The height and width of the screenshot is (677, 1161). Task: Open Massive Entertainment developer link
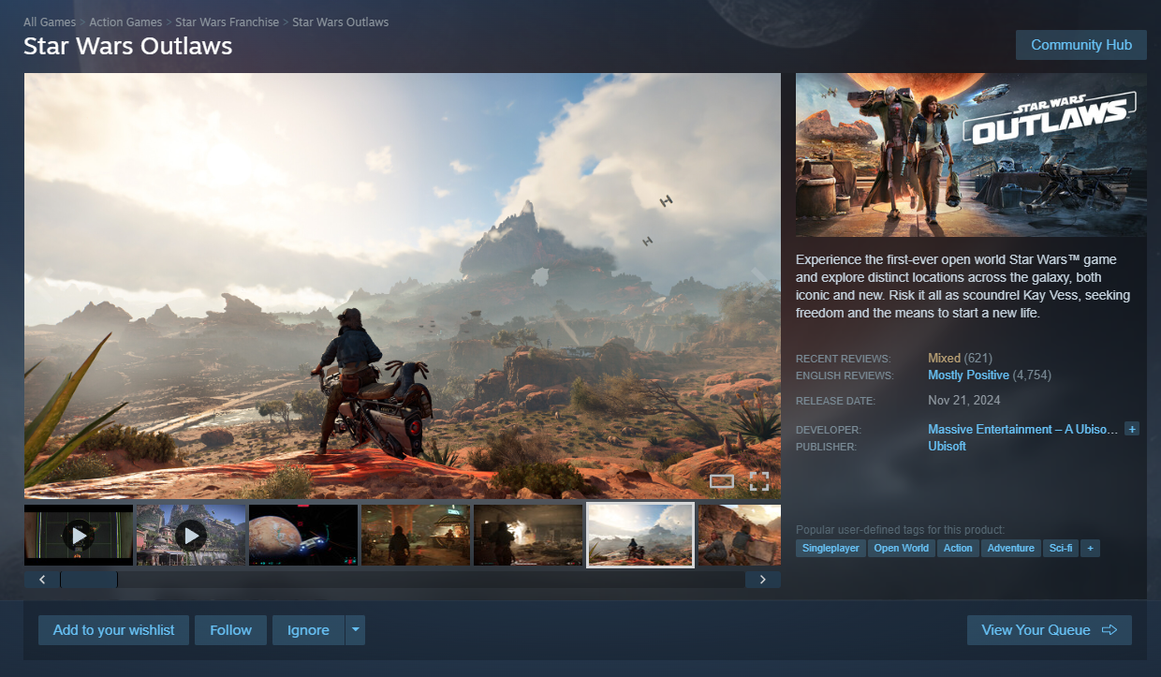1022,429
